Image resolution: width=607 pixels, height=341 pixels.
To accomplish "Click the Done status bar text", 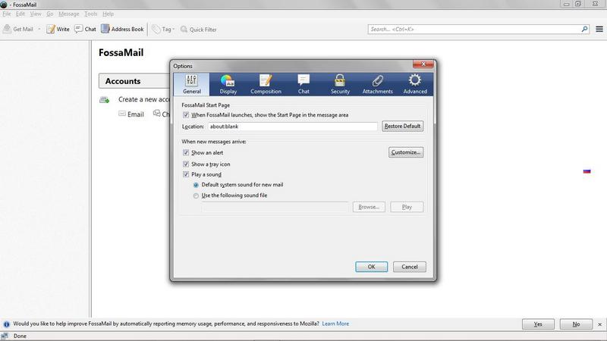I will tap(20, 336).
